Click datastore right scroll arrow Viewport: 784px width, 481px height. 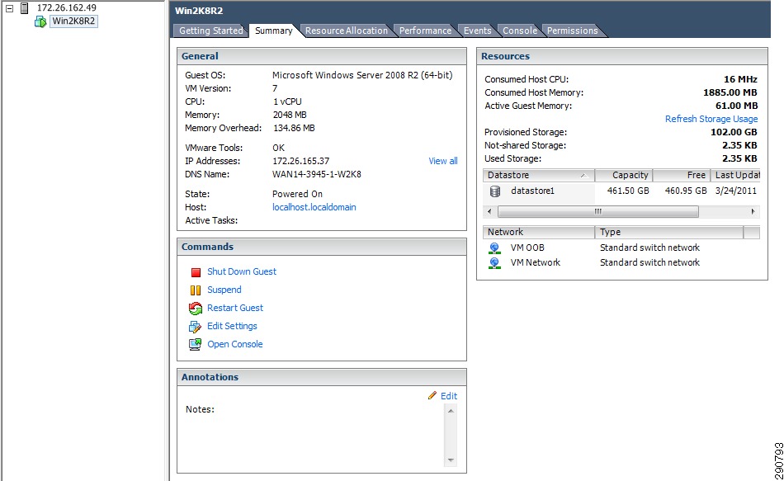(753, 211)
